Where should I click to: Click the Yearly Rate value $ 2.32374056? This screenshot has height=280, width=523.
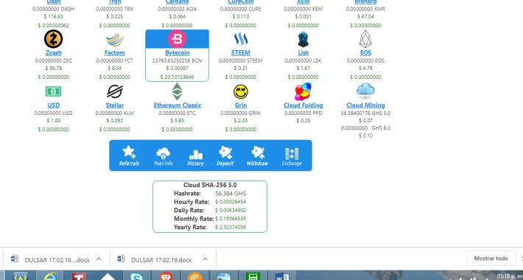(231, 227)
